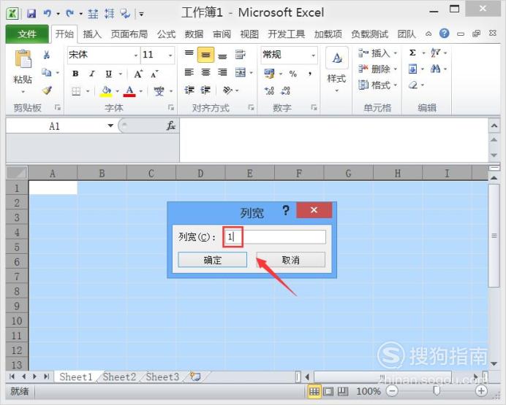The image size is (506, 405).
Task: Click the wrap text icon
Action: click(x=240, y=55)
